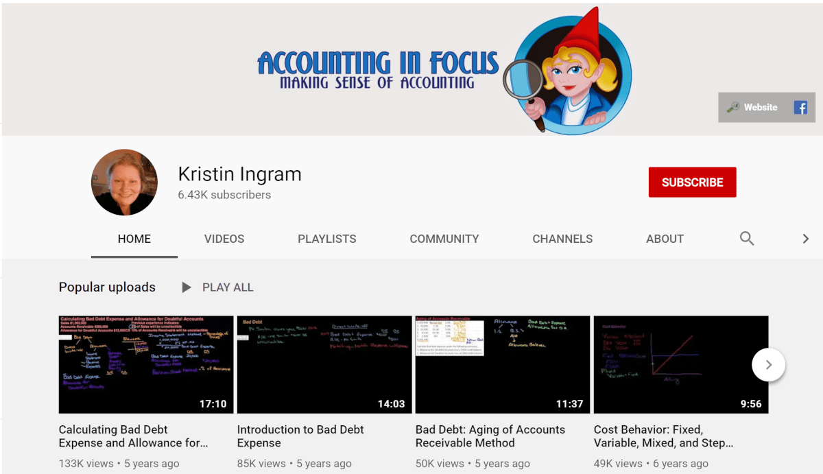
Task: Click the Kristin Ingram channel name
Action: 239,174
